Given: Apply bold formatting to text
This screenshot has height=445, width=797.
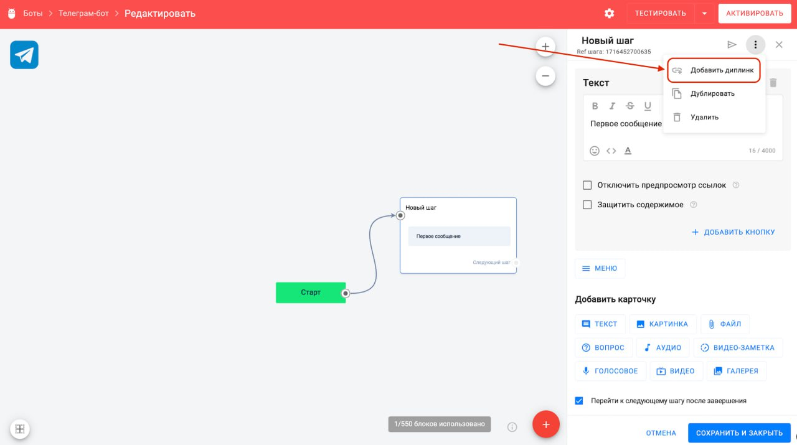Looking at the screenshot, I should (x=595, y=106).
